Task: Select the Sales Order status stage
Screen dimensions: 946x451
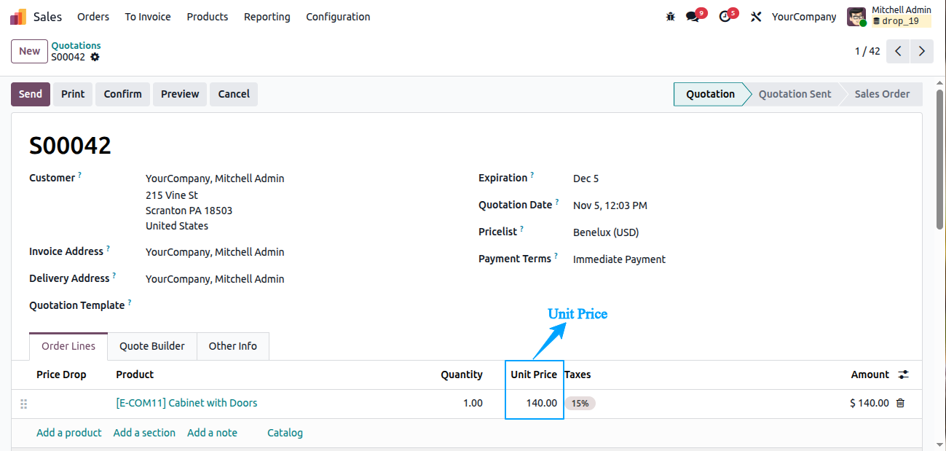Action: tap(882, 94)
